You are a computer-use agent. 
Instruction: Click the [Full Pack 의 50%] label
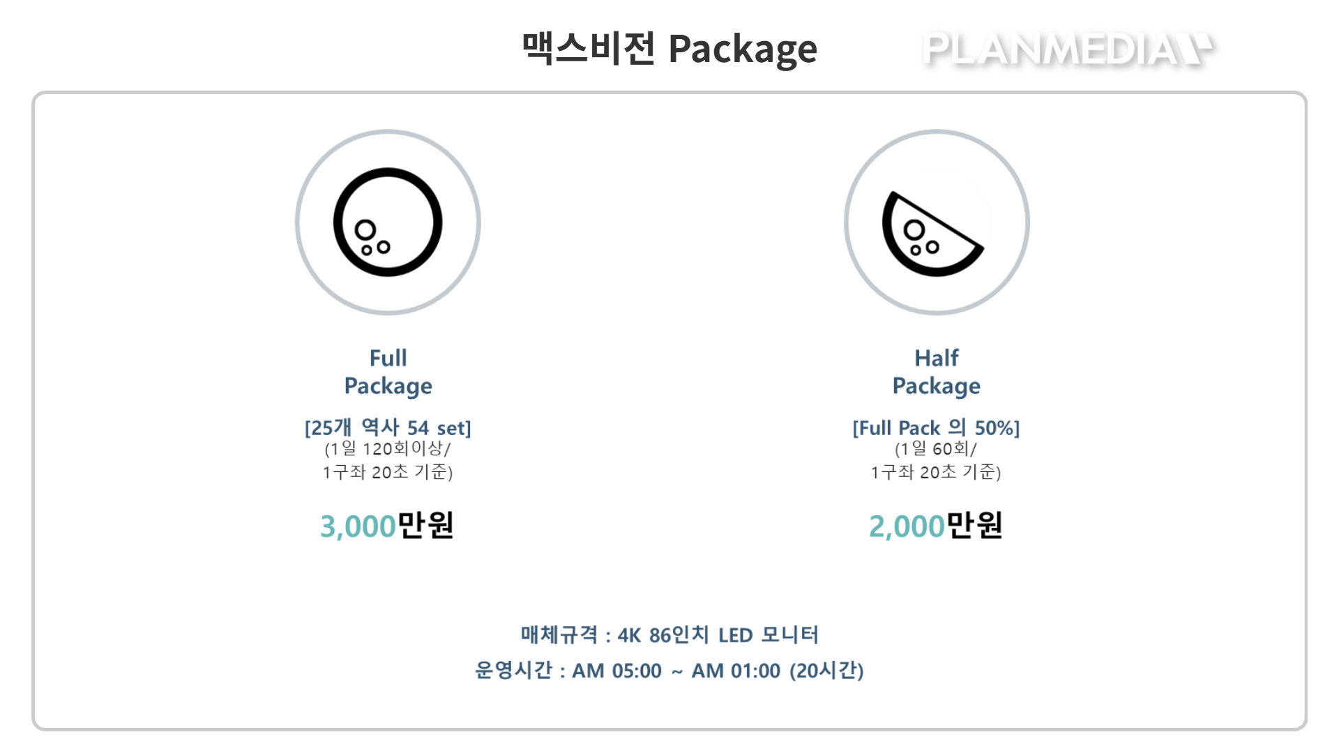coord(936,427)
